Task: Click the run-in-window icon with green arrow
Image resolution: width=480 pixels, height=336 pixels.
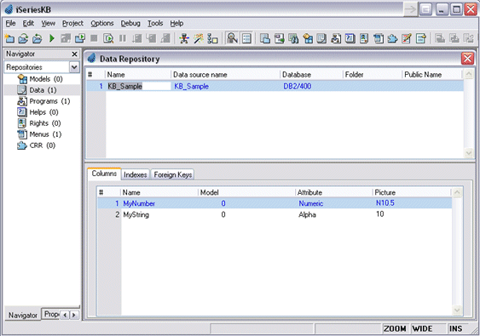Action: [x=80, y=38]
